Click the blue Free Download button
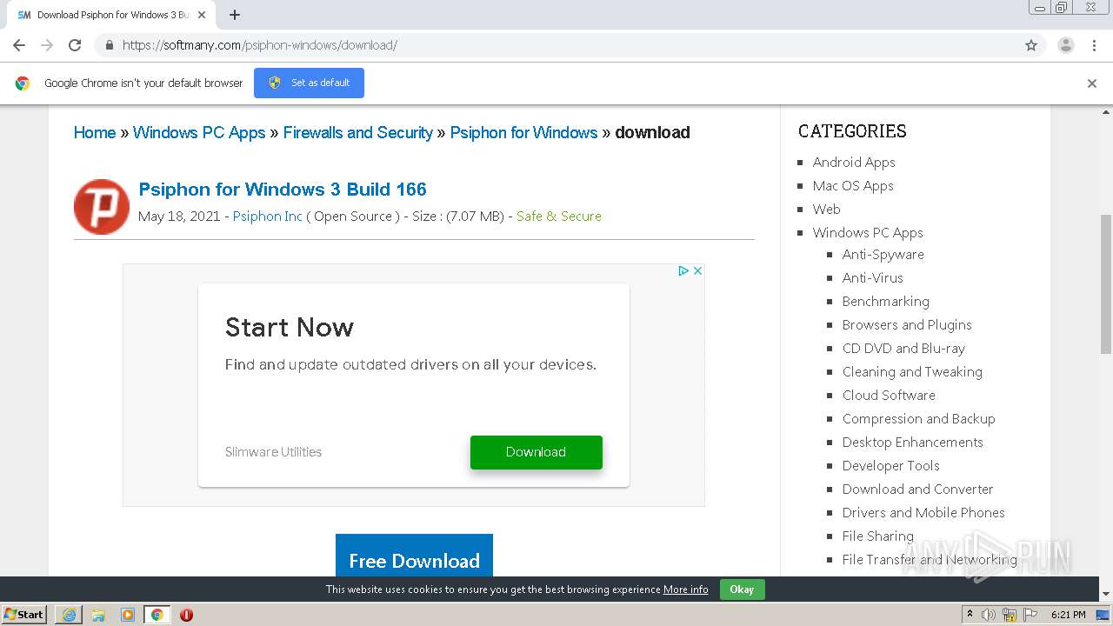The image size is (1113, 626). (x=414, y=556)
